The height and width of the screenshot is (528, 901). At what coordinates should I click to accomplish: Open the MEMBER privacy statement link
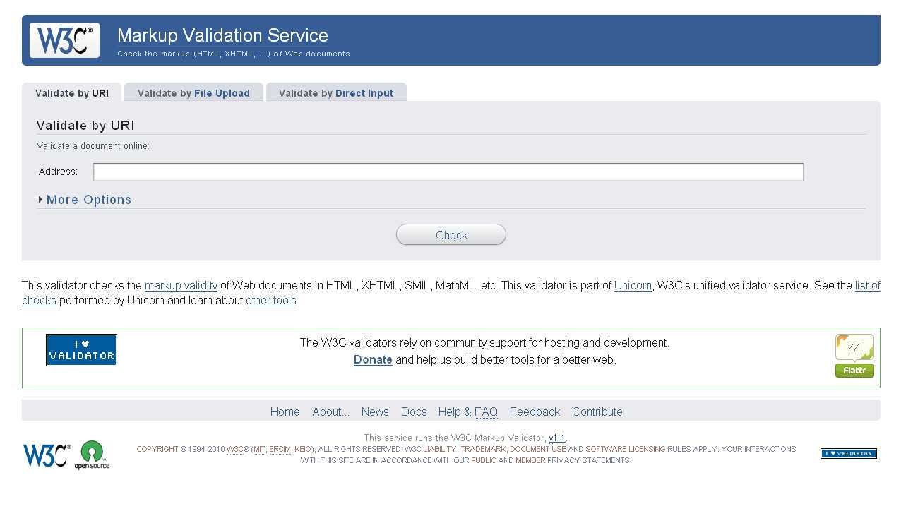pos(530,460)
